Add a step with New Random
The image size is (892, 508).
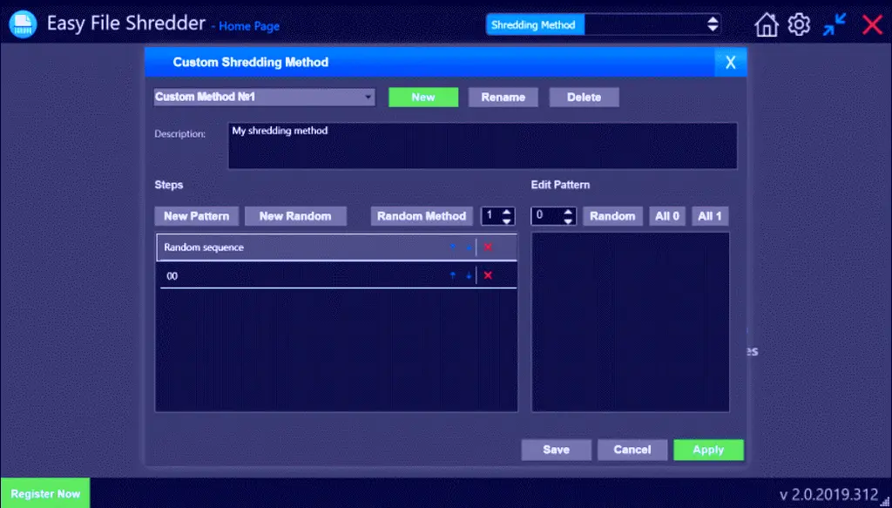[295, 216]
